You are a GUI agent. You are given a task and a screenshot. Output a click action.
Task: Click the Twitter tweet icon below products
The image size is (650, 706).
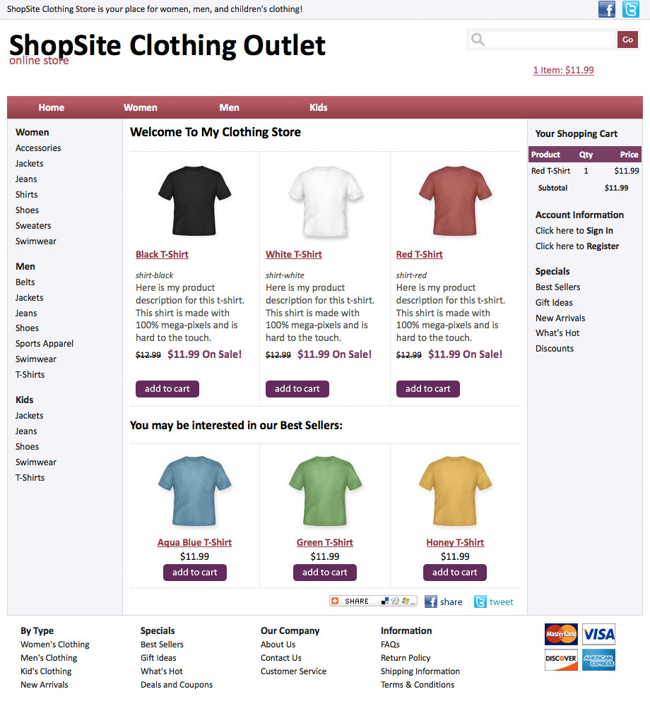click(480, 602)
